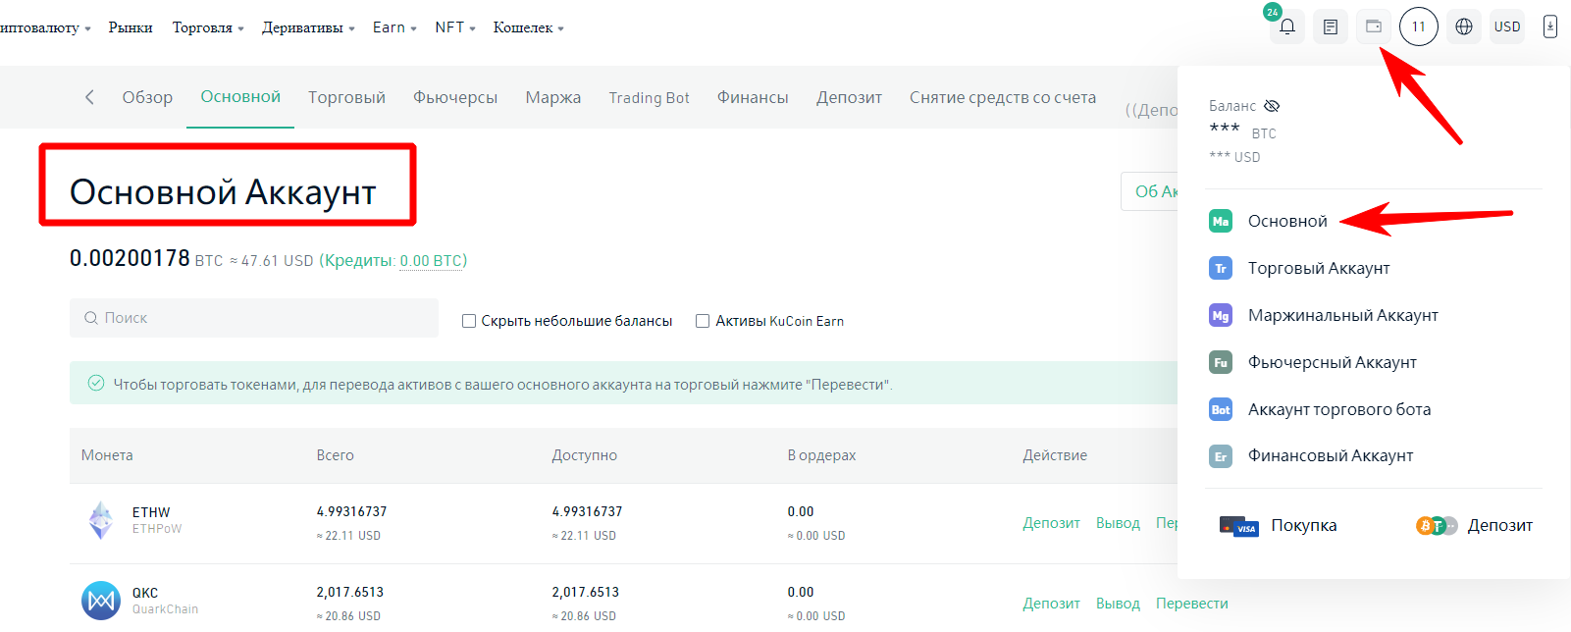This screenshot has width=1571, height=632.
Task: Toggle balance visibility eye icon
Action: click(x=1272, y=106)
